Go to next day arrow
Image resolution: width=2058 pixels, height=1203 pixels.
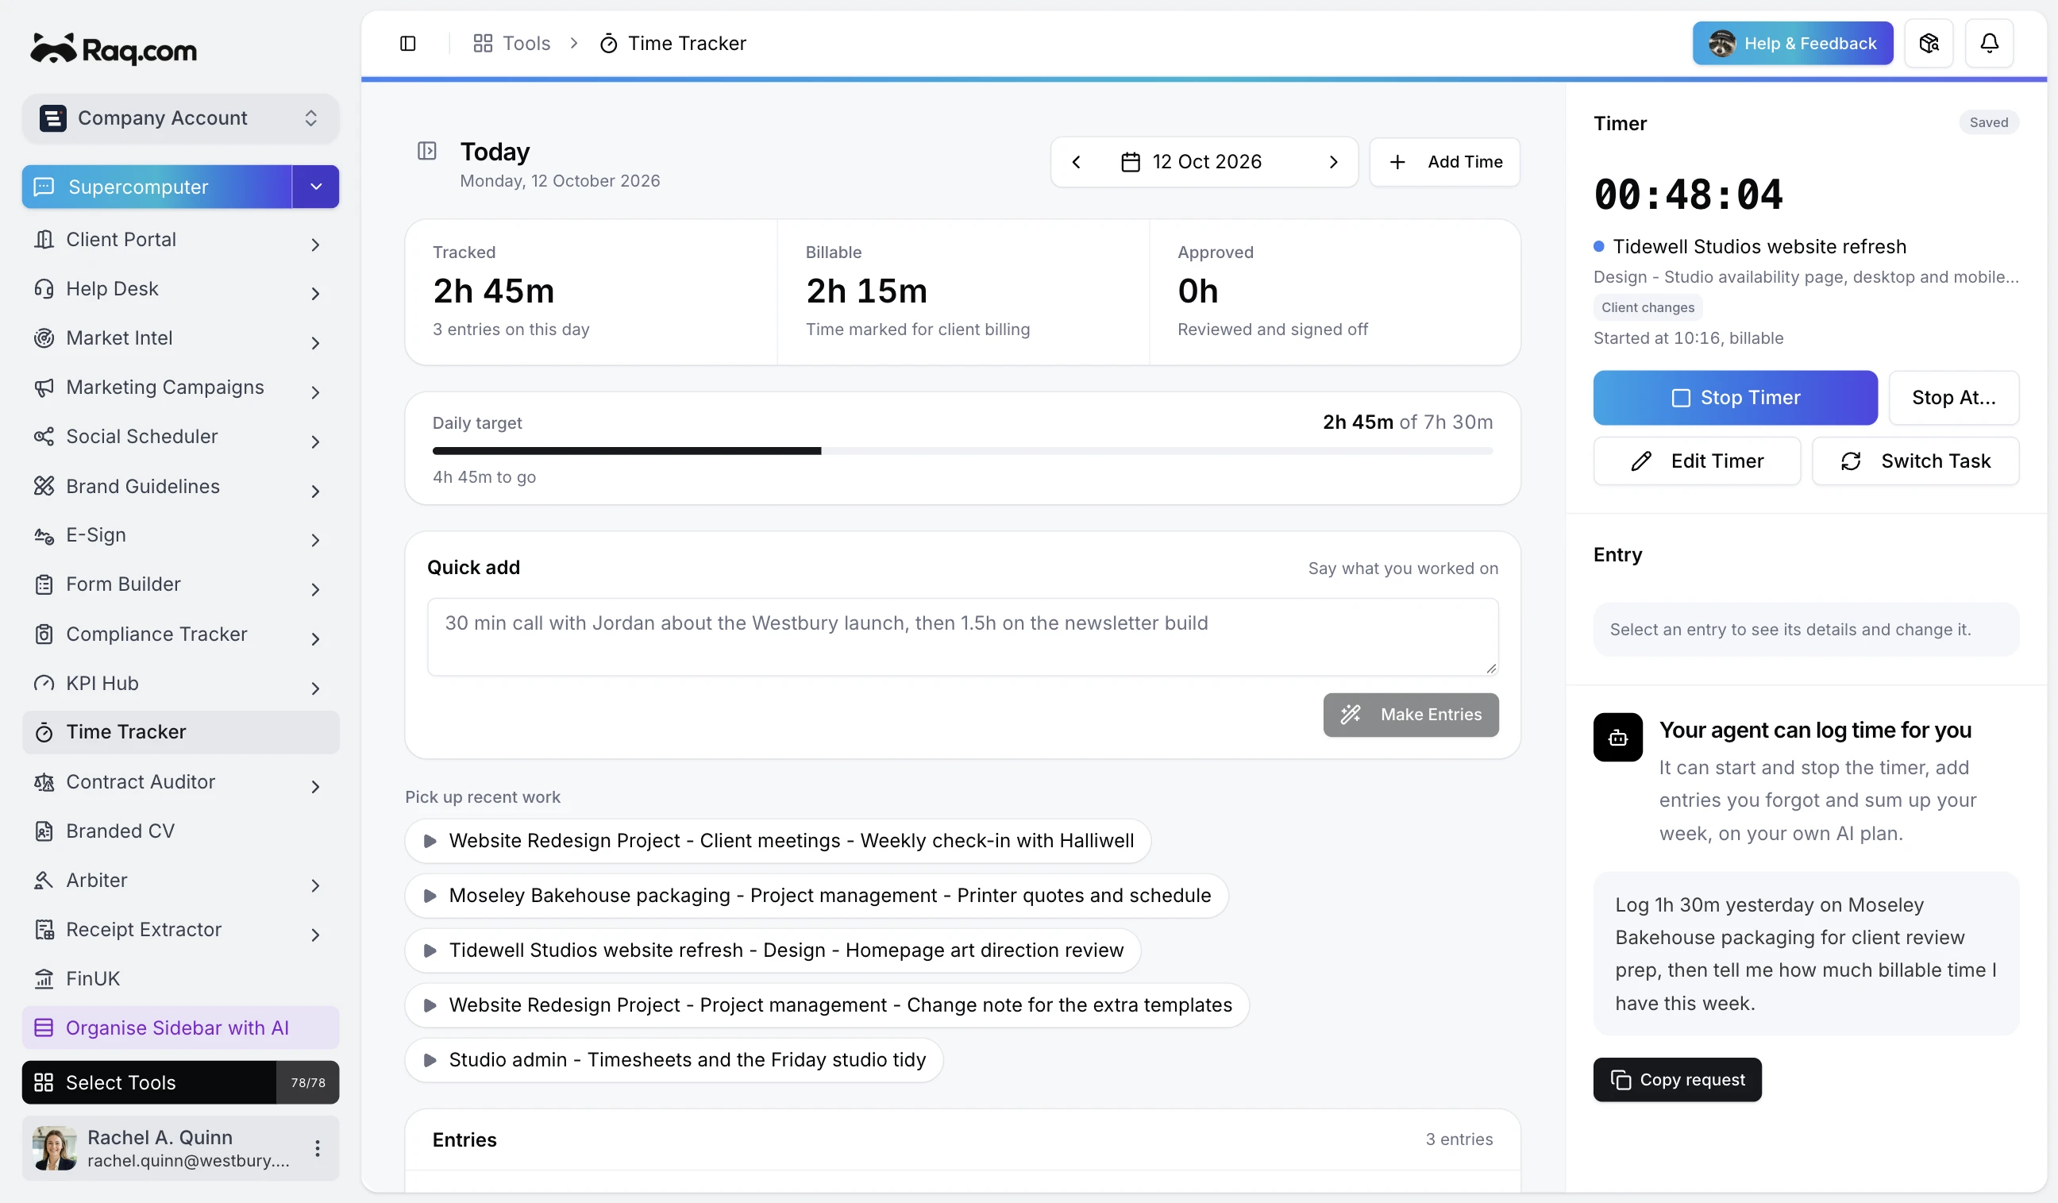(1333, 162)
